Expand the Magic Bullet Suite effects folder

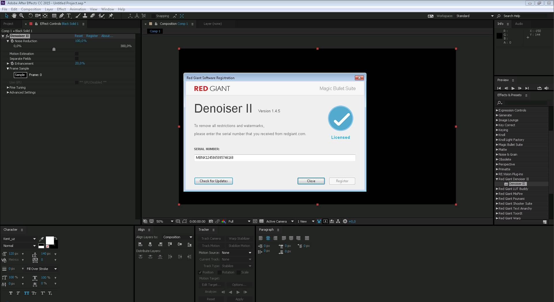point(497,145)
